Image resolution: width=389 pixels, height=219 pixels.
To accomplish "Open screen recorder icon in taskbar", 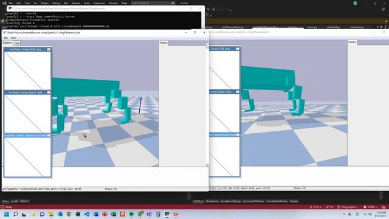I will pos(176,214).
